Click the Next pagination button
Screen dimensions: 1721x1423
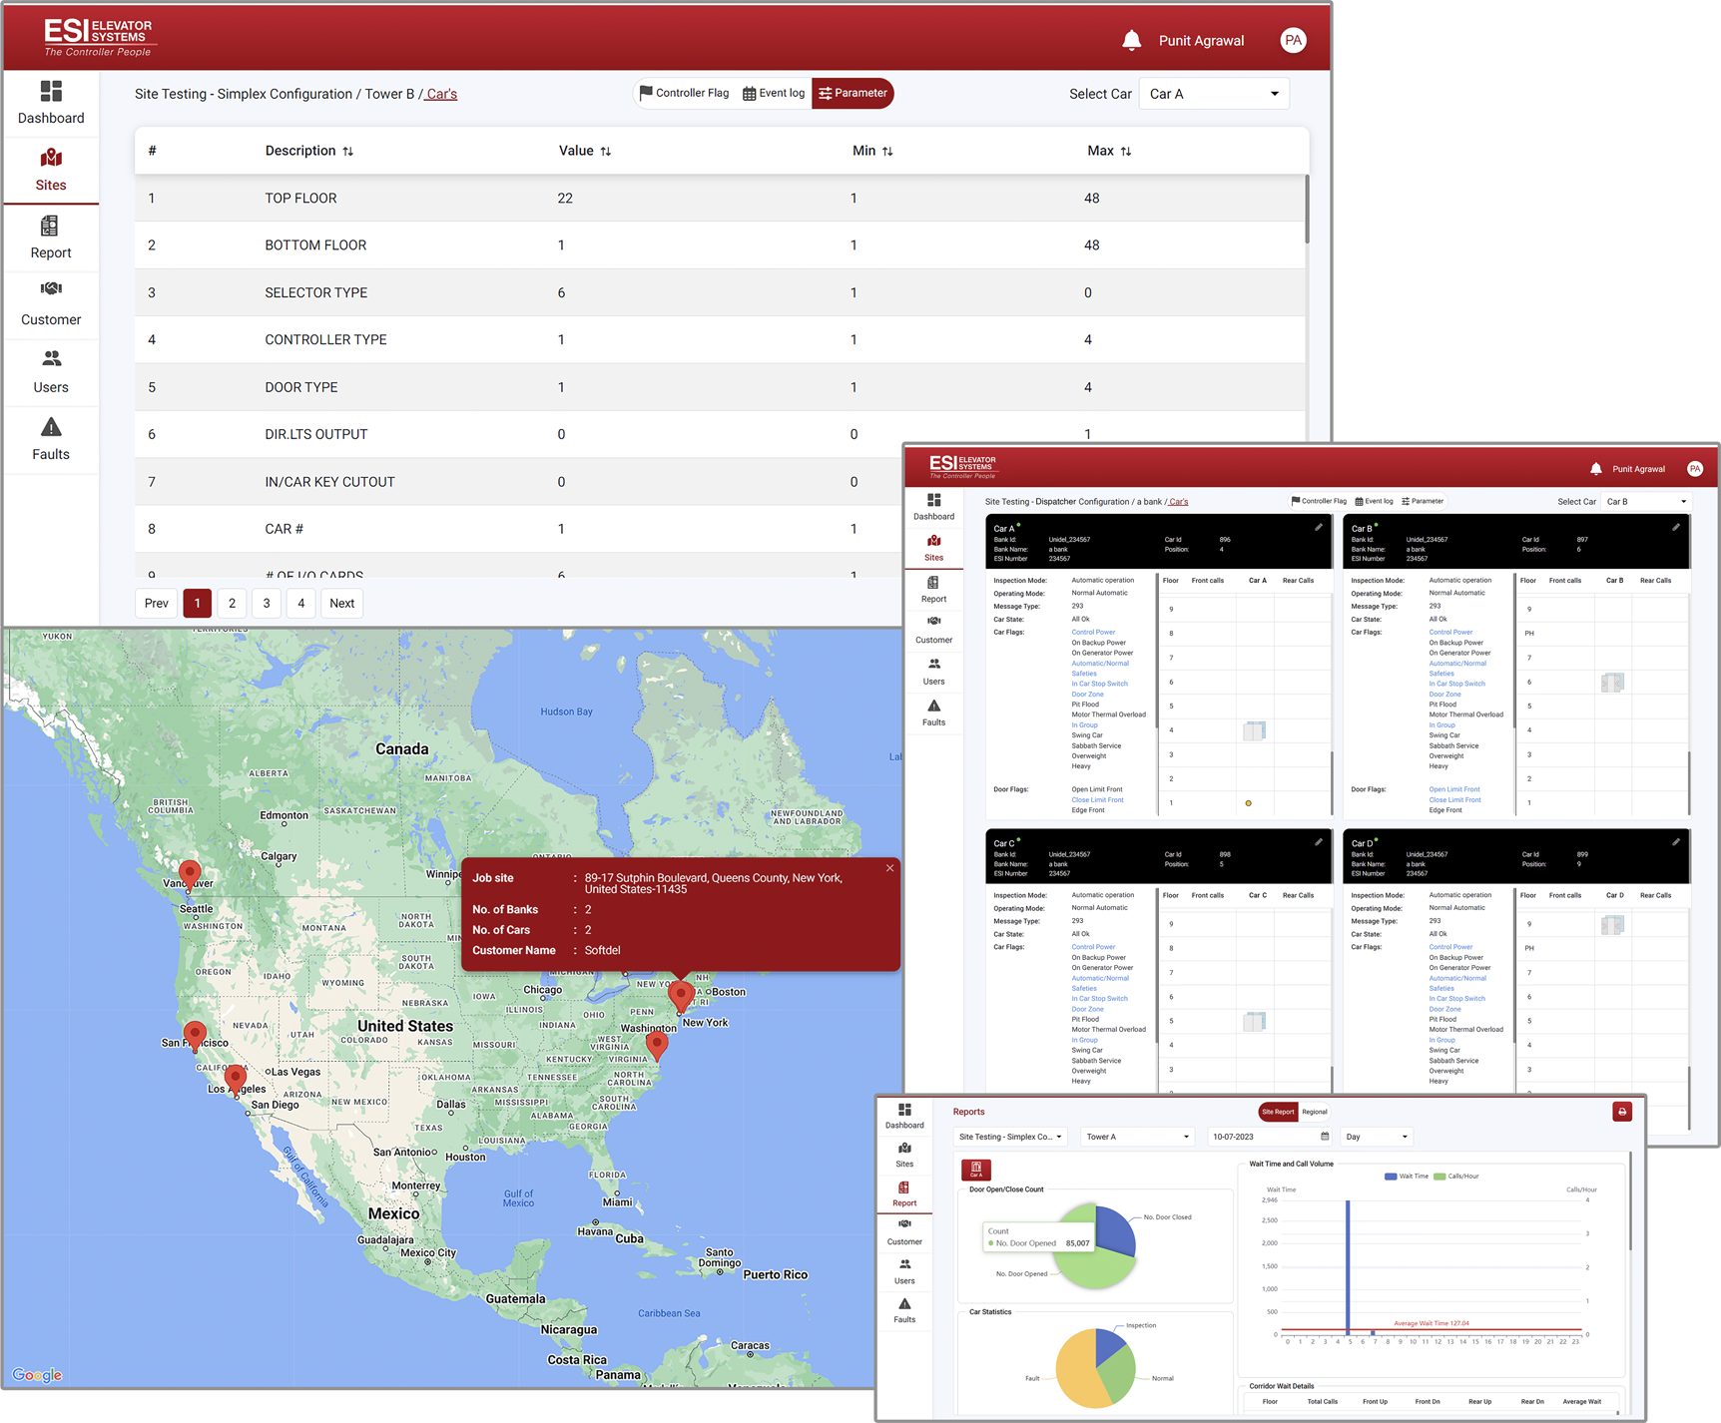[342, 603]
